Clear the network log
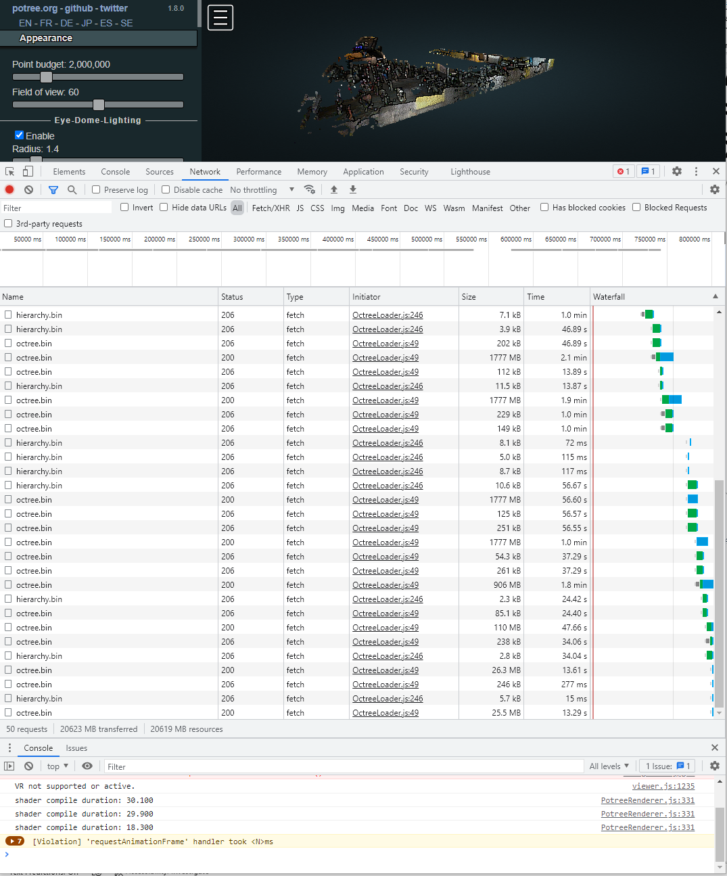The height and width of the screenshot is (876, 727). point(28,189)
